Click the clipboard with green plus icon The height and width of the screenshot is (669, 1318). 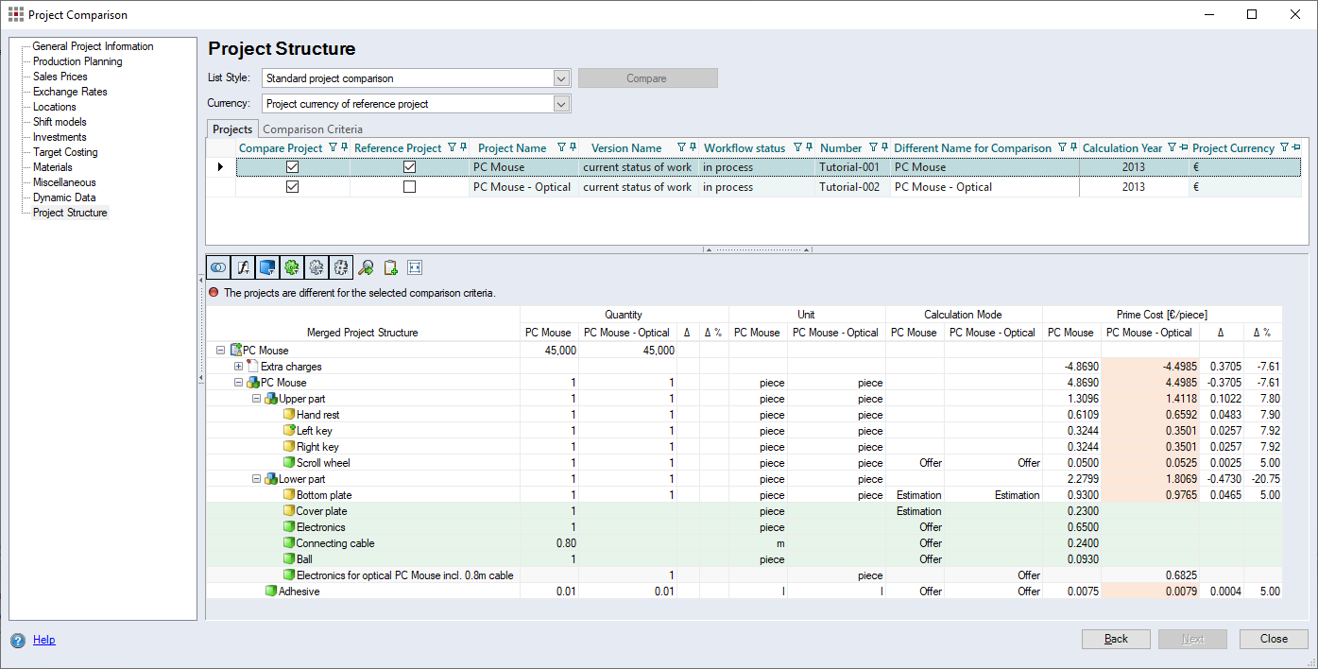[x=390, y=268]
